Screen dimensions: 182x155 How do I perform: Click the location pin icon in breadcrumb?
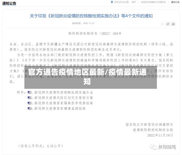pos(112,2)
